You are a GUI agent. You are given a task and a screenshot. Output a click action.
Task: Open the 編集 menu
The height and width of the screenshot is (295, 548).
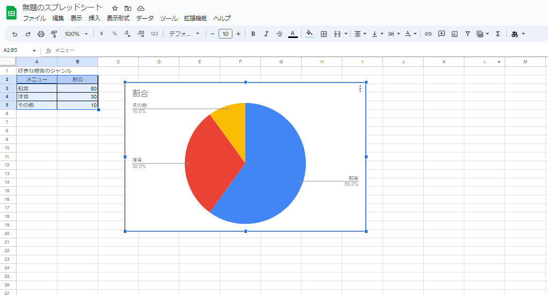pos(58,18)
